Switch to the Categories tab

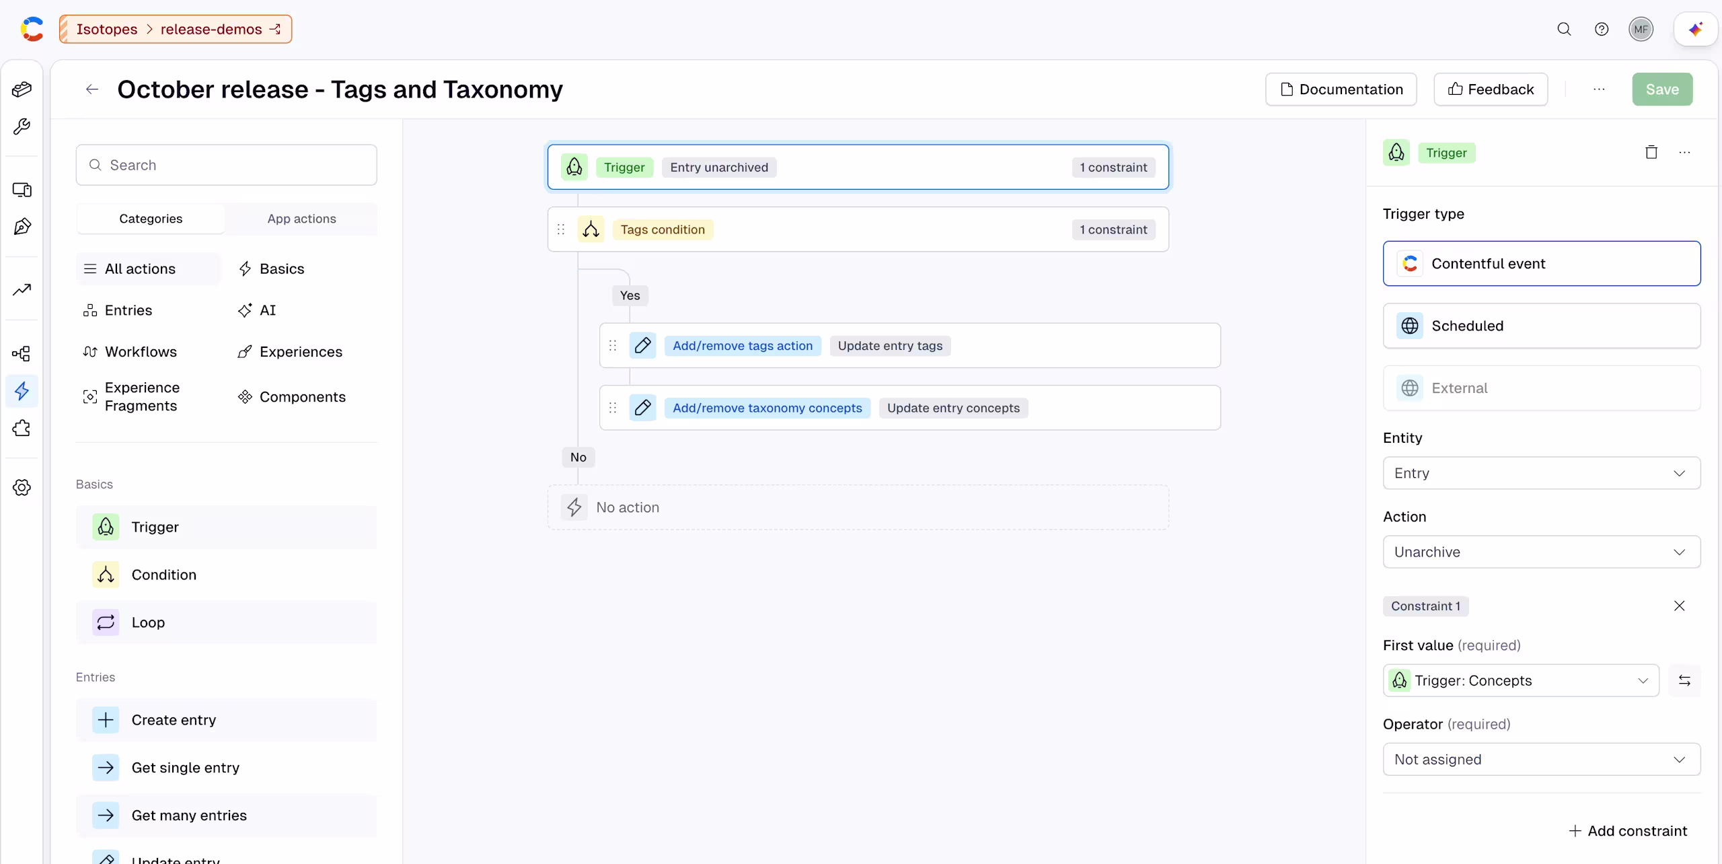pos(151,219)
